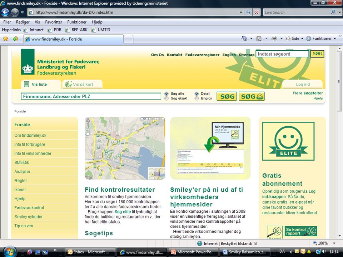Select the Detail radio button
Viewport: 343px width, 257px height.
click(197, 94)
